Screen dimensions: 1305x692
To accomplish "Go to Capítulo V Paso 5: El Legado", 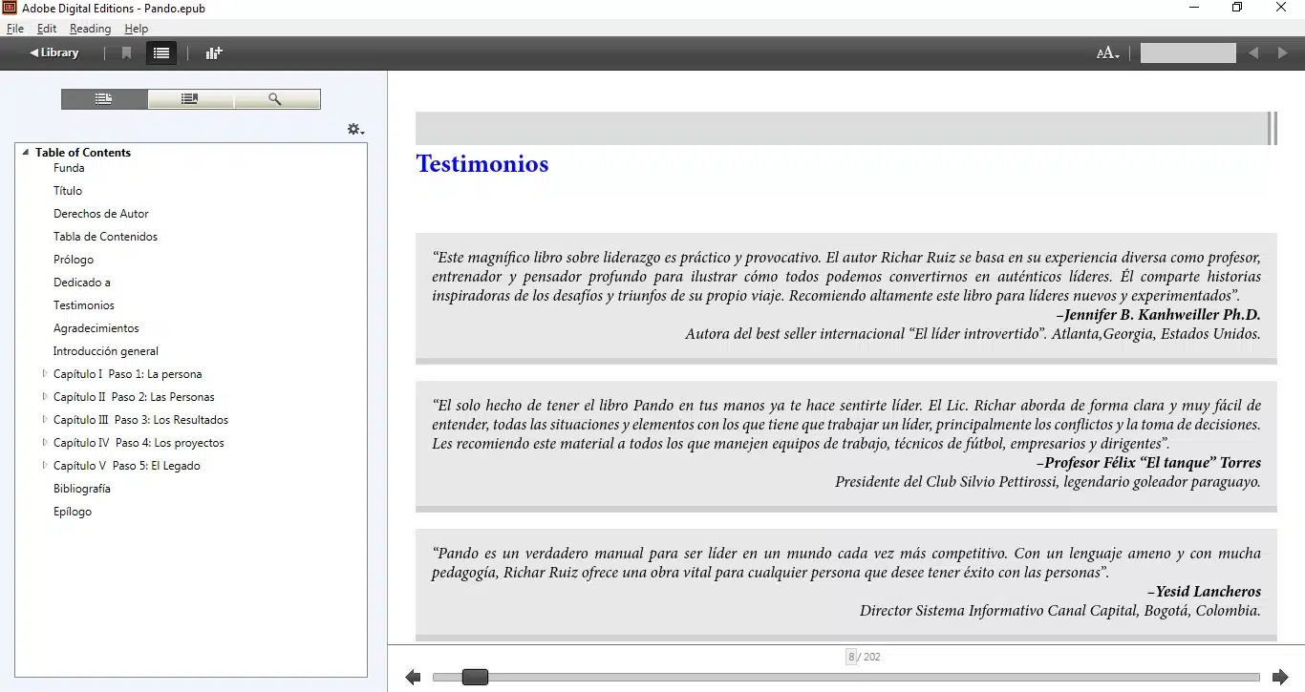I will point(127,466).
